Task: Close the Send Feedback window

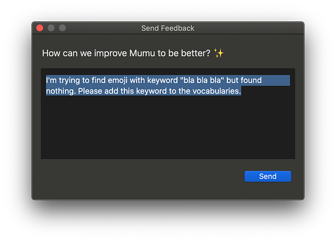Action: pyautogui.click(x=40, y=28)
